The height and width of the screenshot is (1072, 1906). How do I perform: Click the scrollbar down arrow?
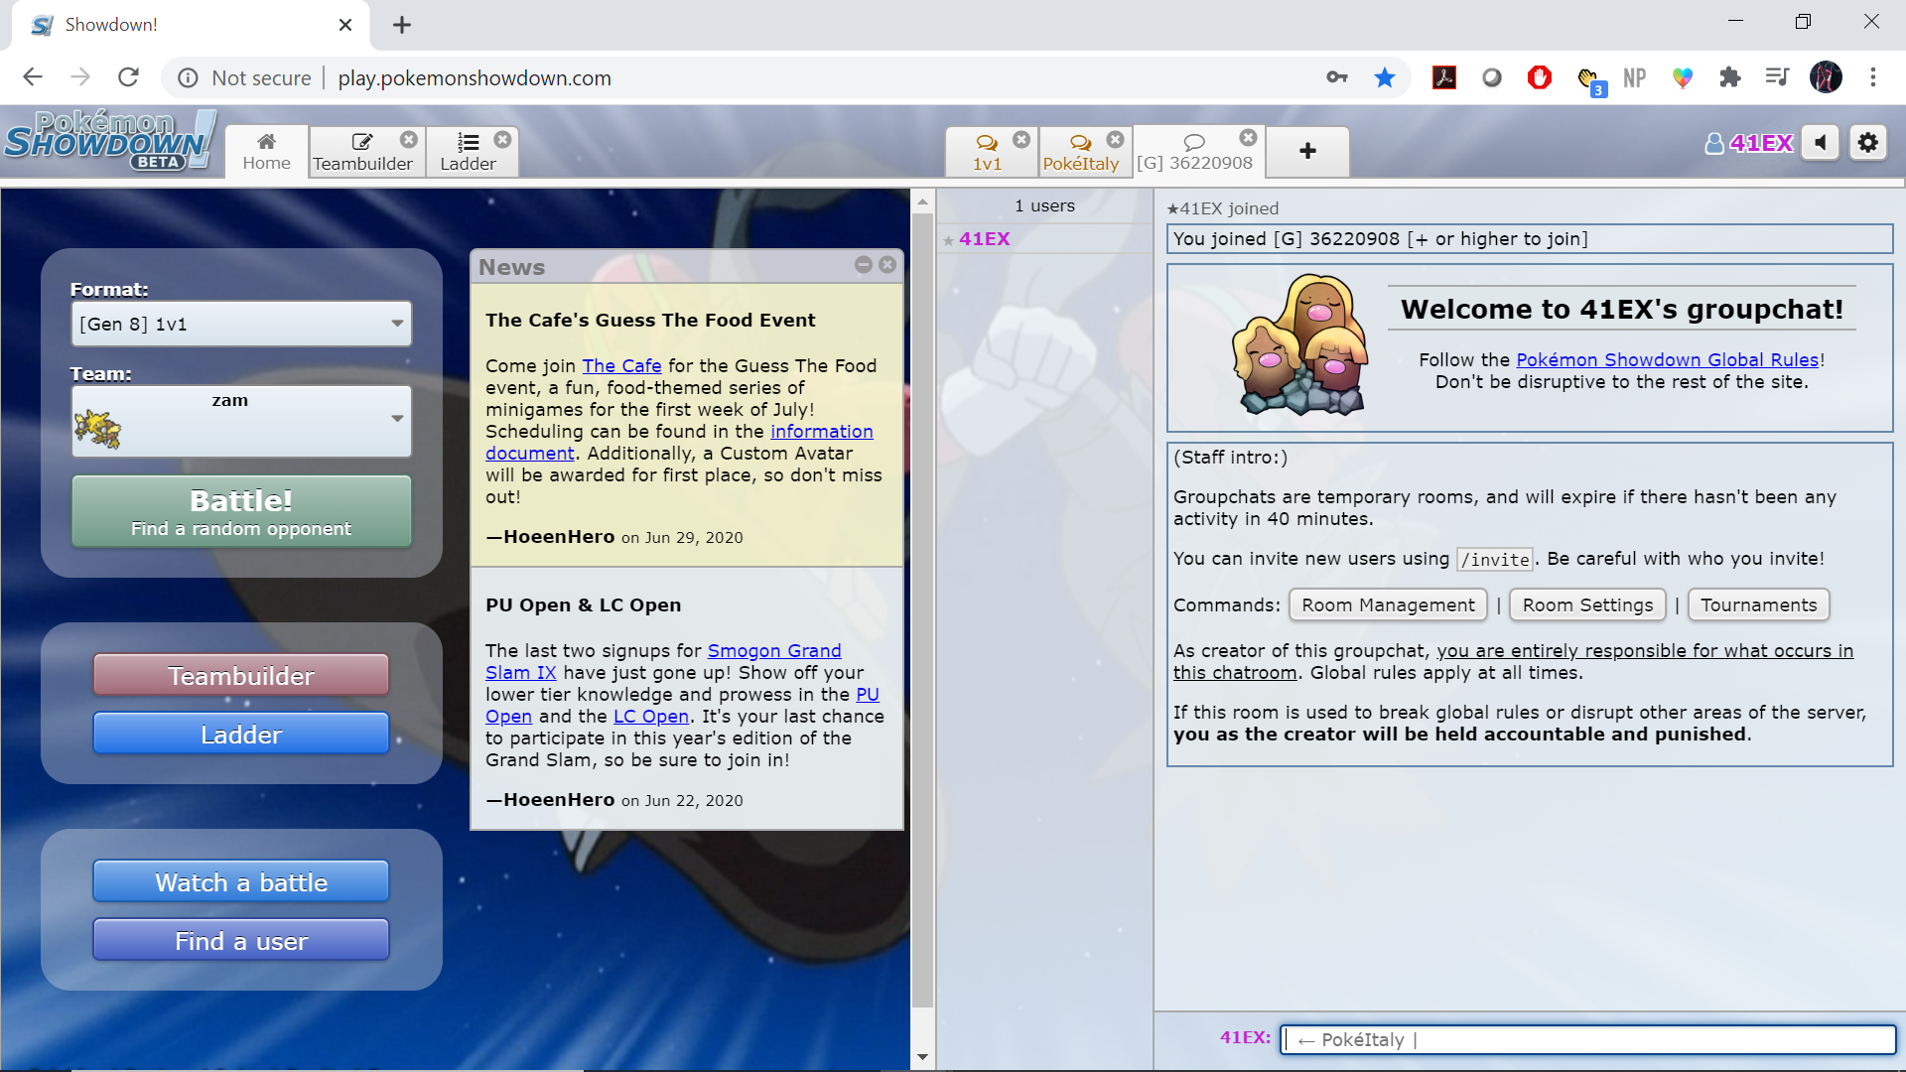click(922, 1057)
